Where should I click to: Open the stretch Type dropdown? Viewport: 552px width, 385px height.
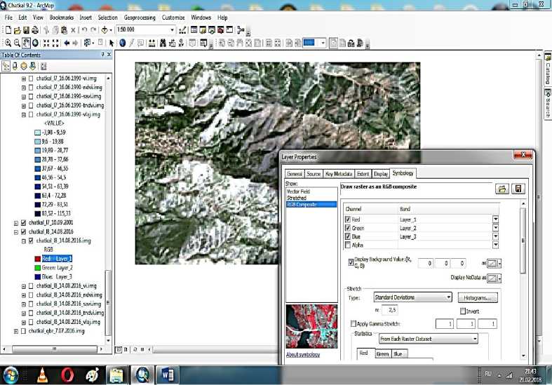[x=448, y=297]
